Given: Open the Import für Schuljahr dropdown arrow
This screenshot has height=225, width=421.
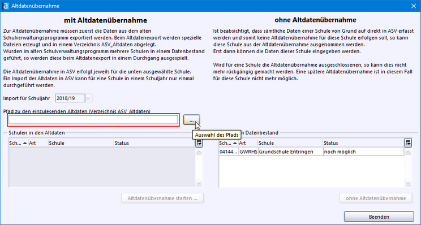Looking at the screenshot, I should 89,98.
